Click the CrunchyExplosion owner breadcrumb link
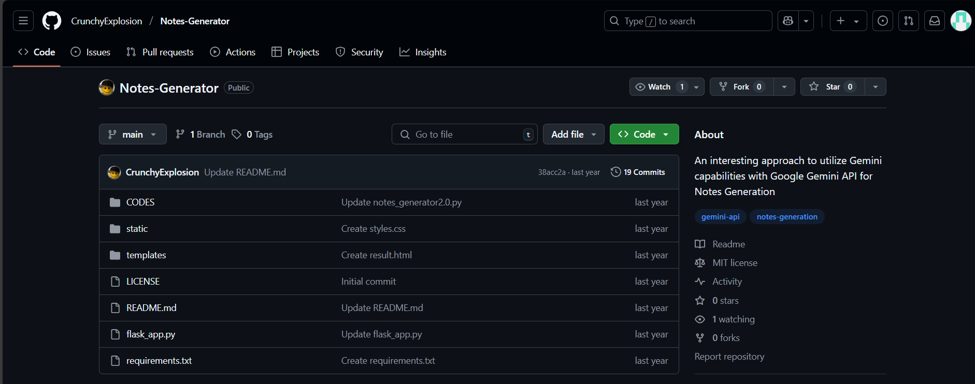The height and width of the screenshot is (384, 975). click(x=107, y=21)
